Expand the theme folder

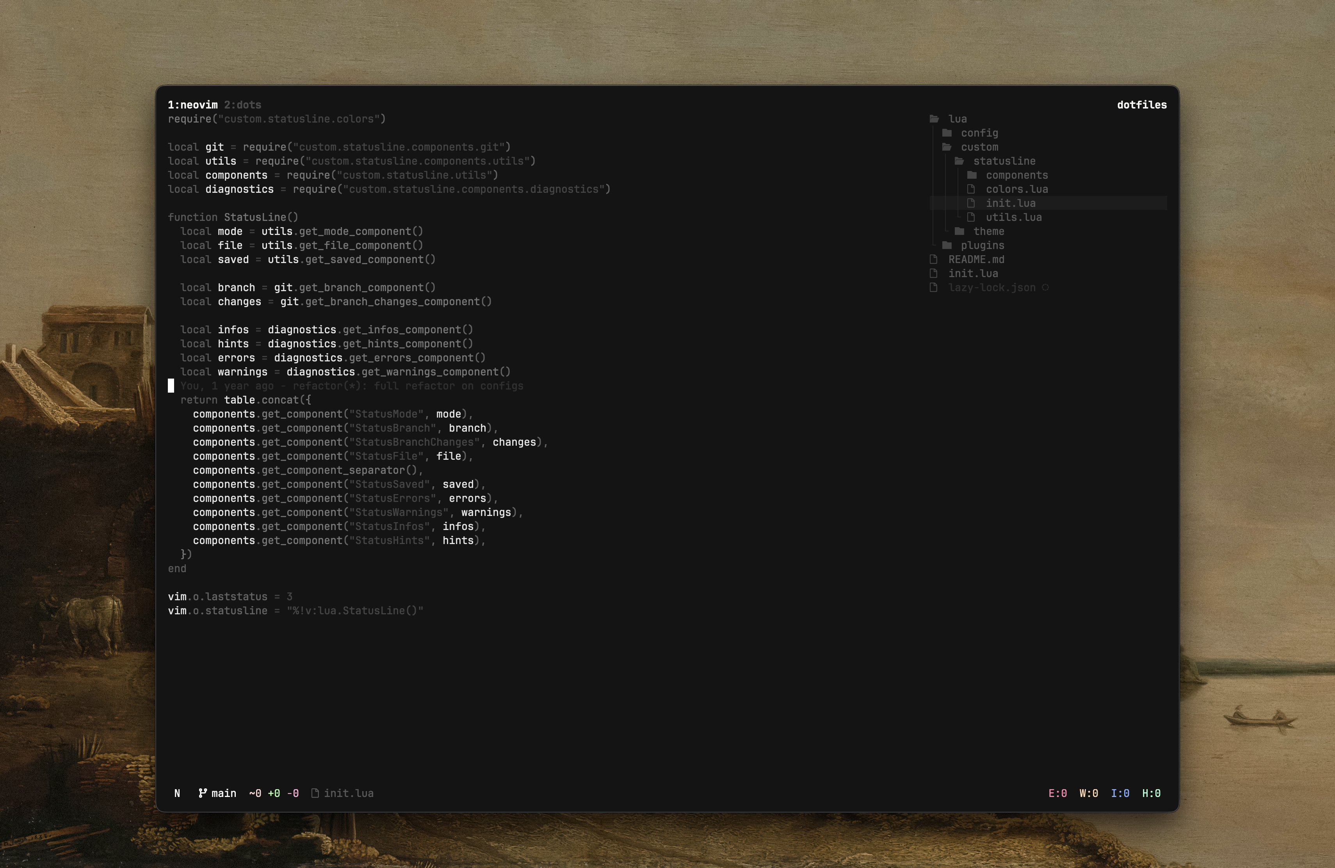tap(988, 231)
